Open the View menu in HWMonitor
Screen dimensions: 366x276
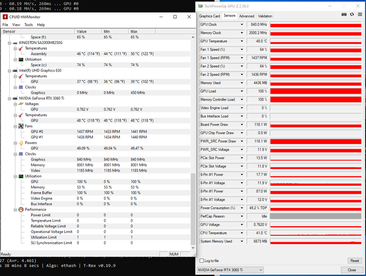tap(16, 25)
